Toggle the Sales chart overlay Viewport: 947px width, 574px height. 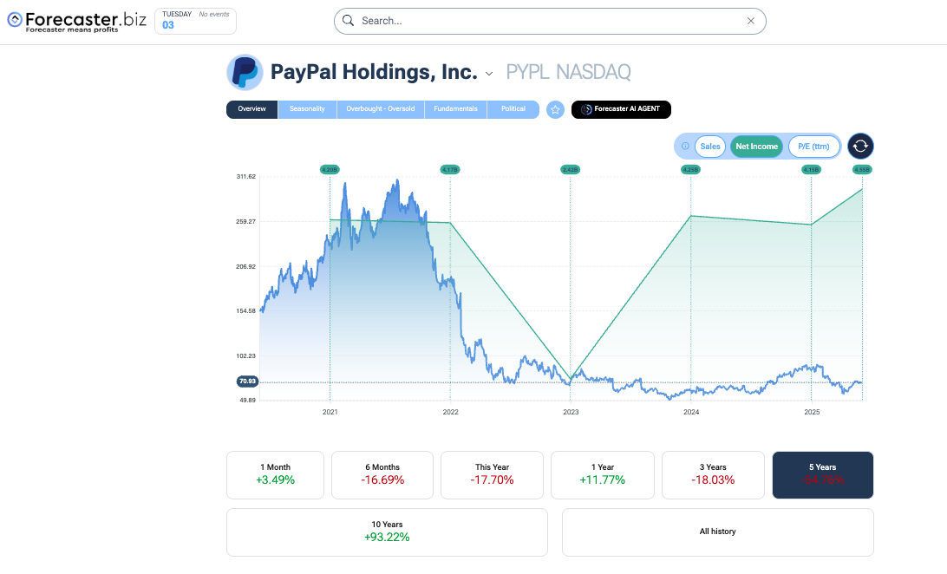point(710,147)
